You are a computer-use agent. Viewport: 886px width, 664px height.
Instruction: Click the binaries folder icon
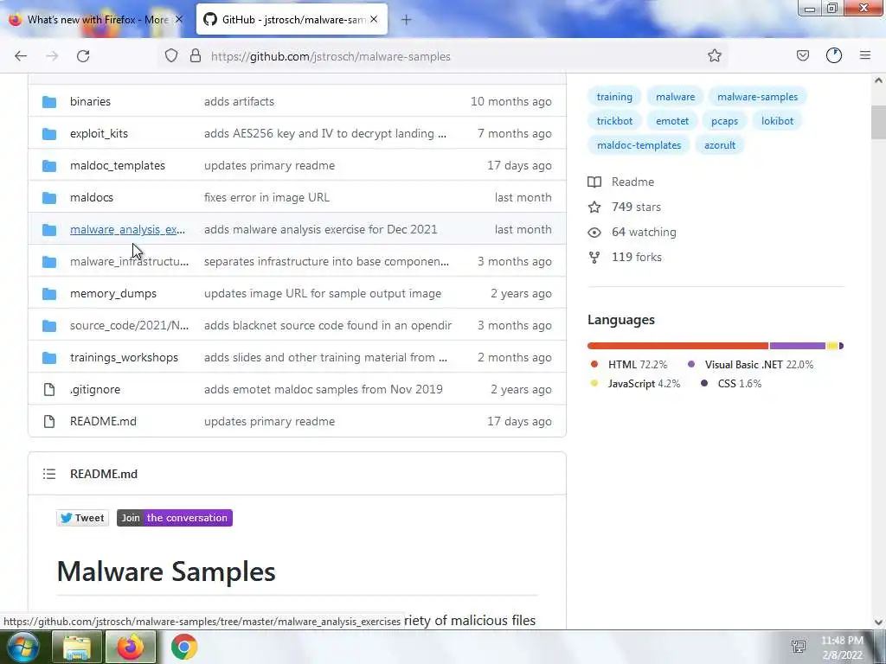[49, 102]
